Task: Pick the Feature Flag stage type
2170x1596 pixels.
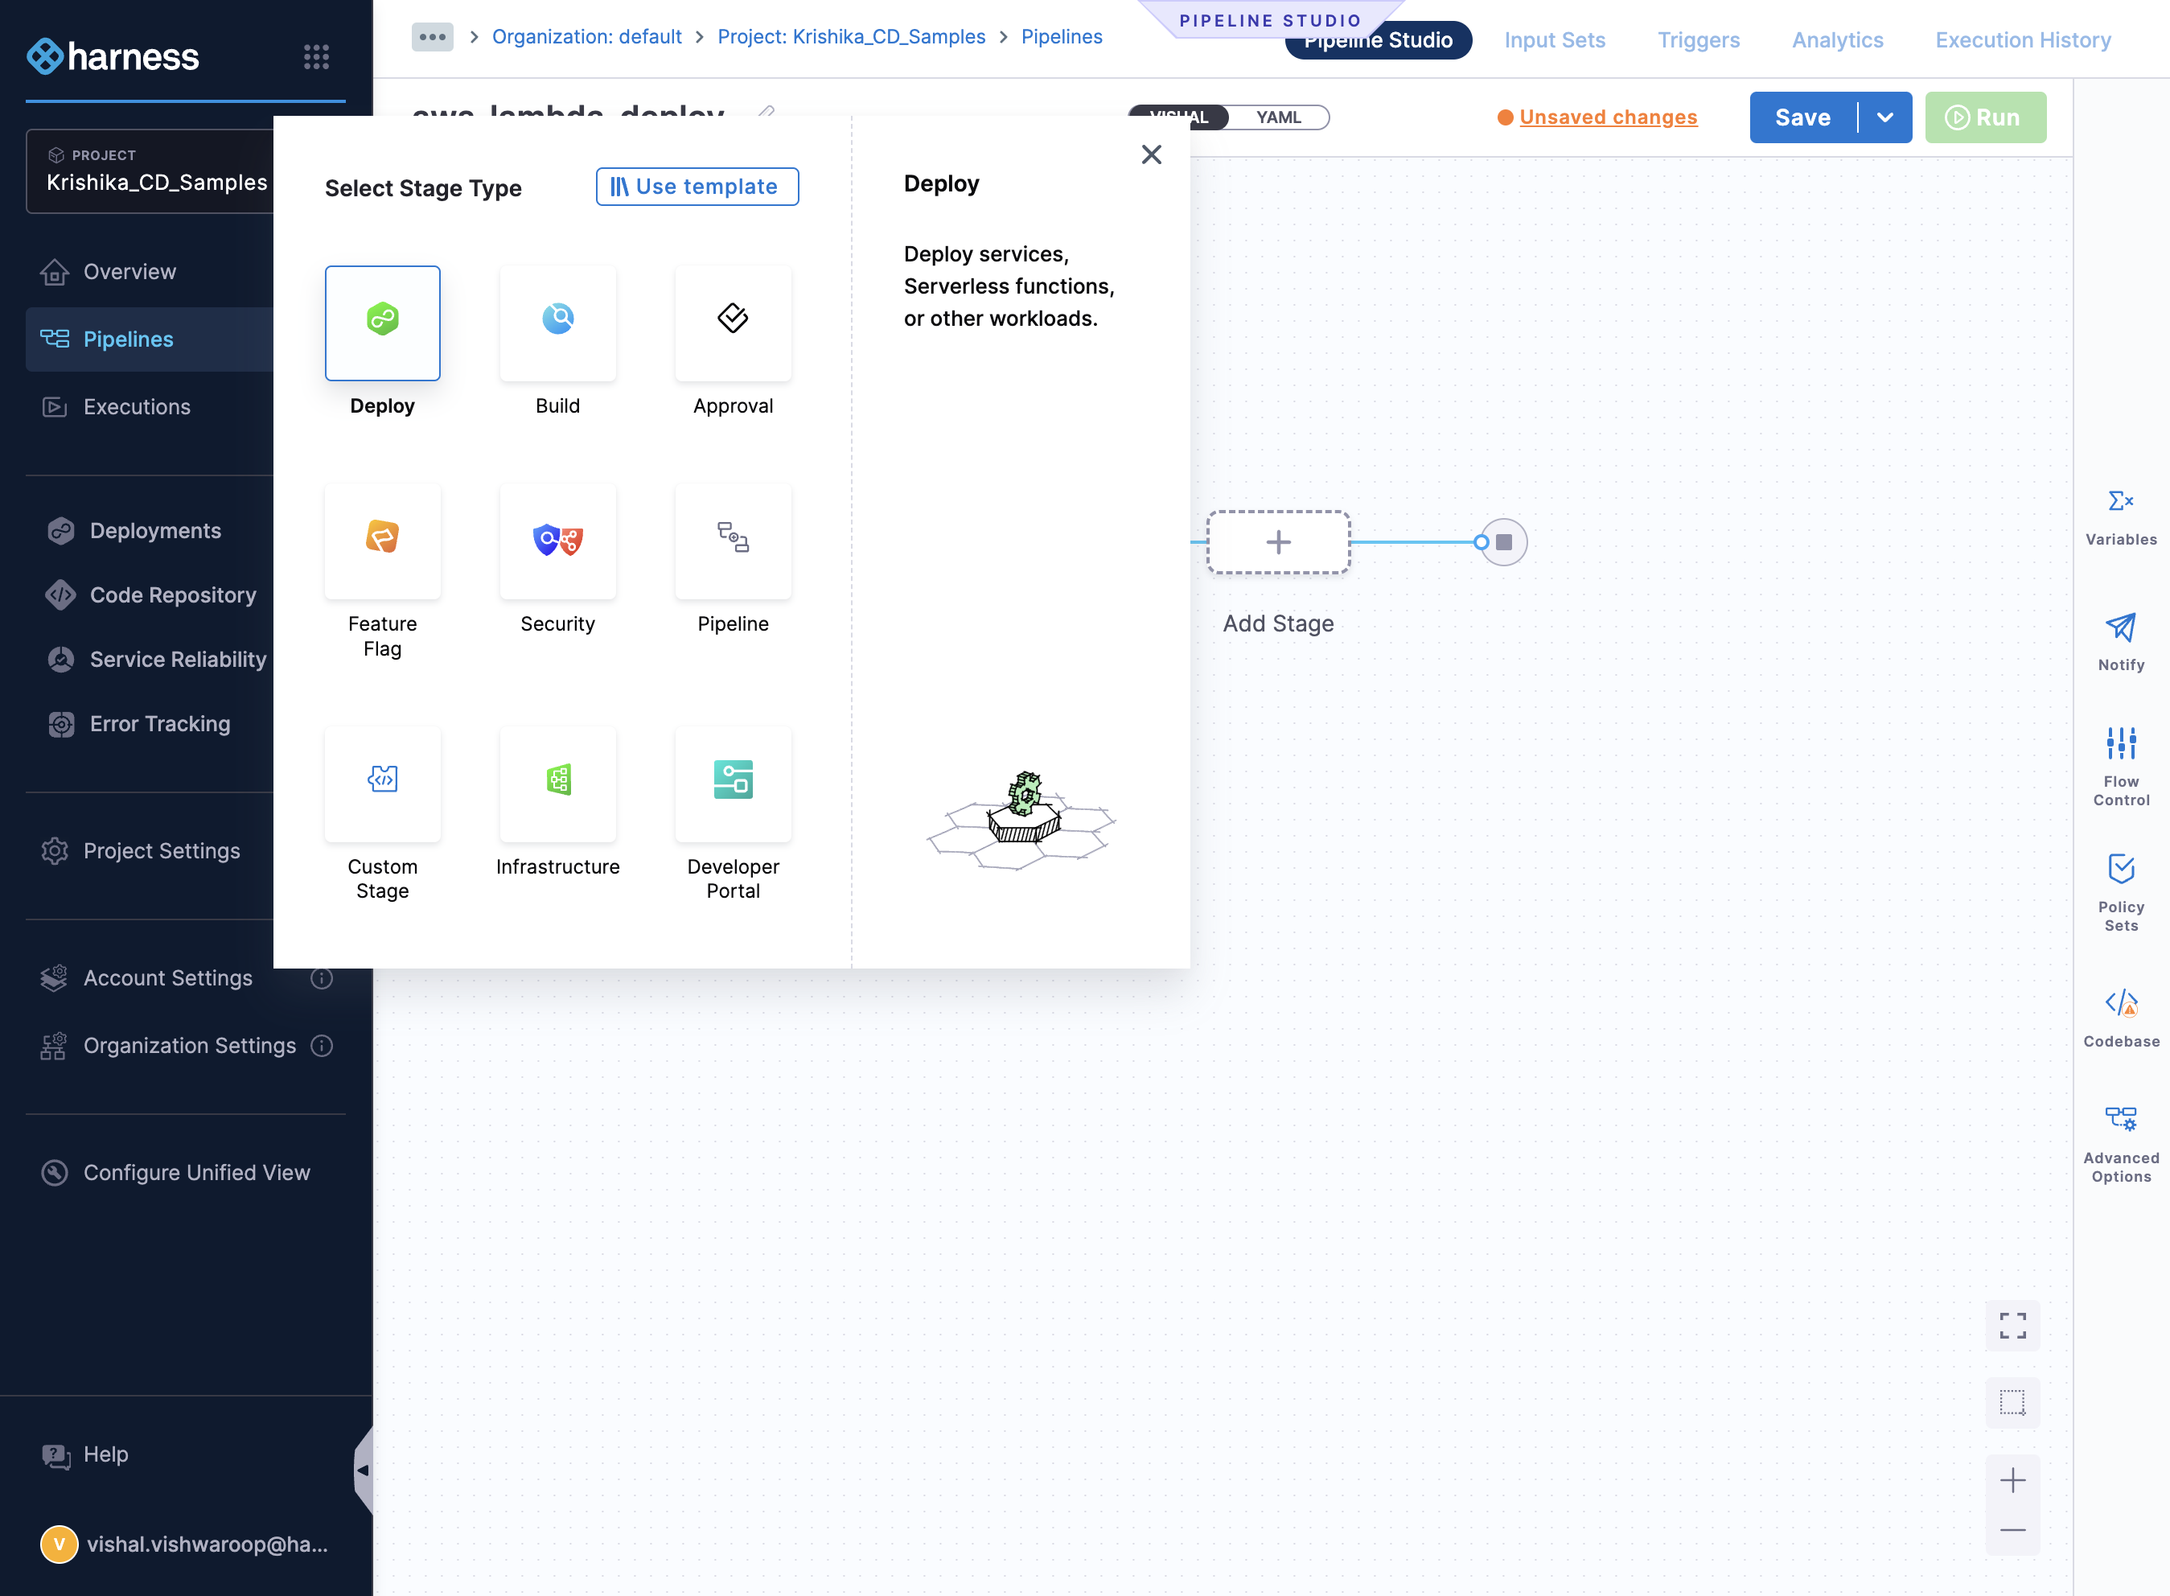Action: point(382,541)
